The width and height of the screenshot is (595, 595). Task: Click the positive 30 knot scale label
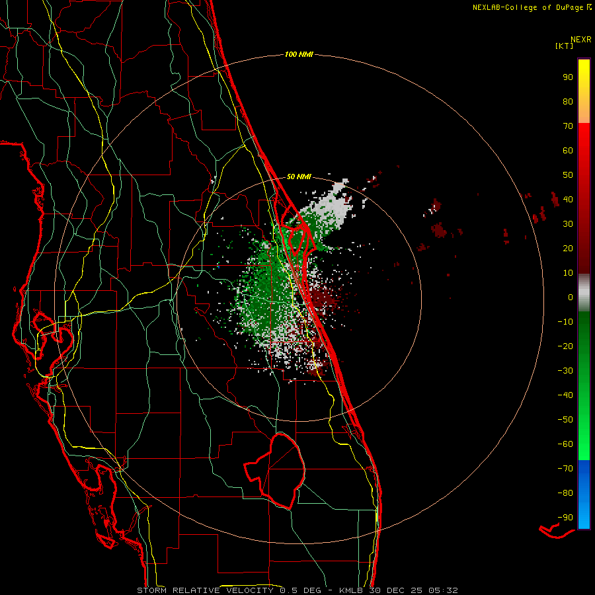[568, 224]
